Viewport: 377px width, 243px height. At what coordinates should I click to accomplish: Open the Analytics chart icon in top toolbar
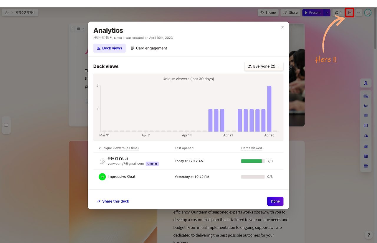[x=350, y=13]
